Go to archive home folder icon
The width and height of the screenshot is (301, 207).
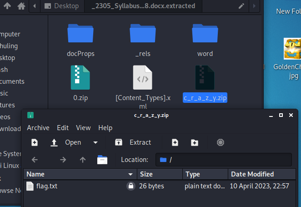click(102, 160)
